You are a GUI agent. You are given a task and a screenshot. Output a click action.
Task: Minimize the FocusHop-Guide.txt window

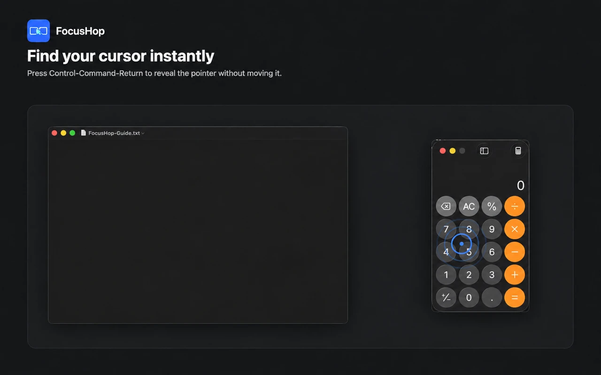click(63, 133)
